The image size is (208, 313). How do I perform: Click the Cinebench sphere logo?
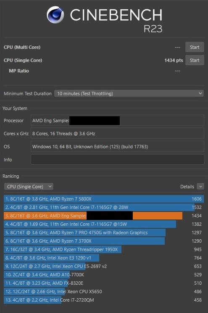pyautogui.click(x=55, y=15)
